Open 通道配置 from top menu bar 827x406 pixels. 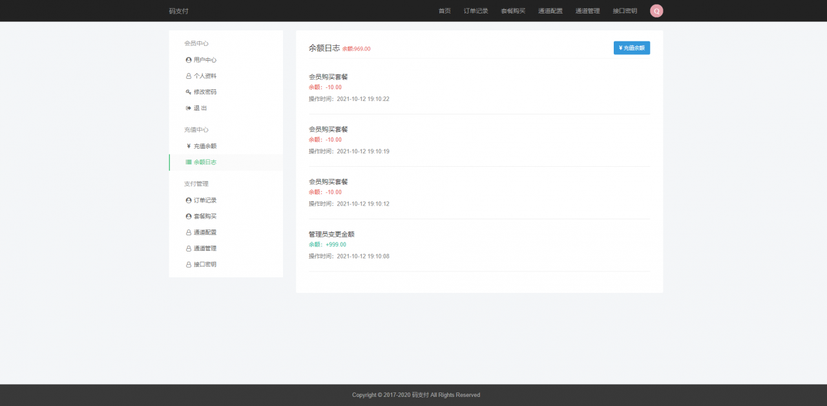click(550, 10)
